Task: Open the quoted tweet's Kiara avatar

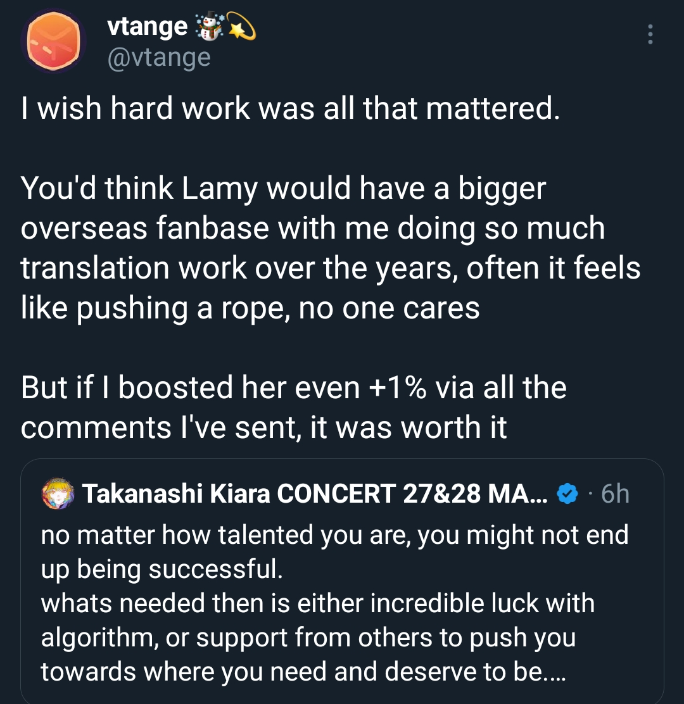Action: coord(58,494)
